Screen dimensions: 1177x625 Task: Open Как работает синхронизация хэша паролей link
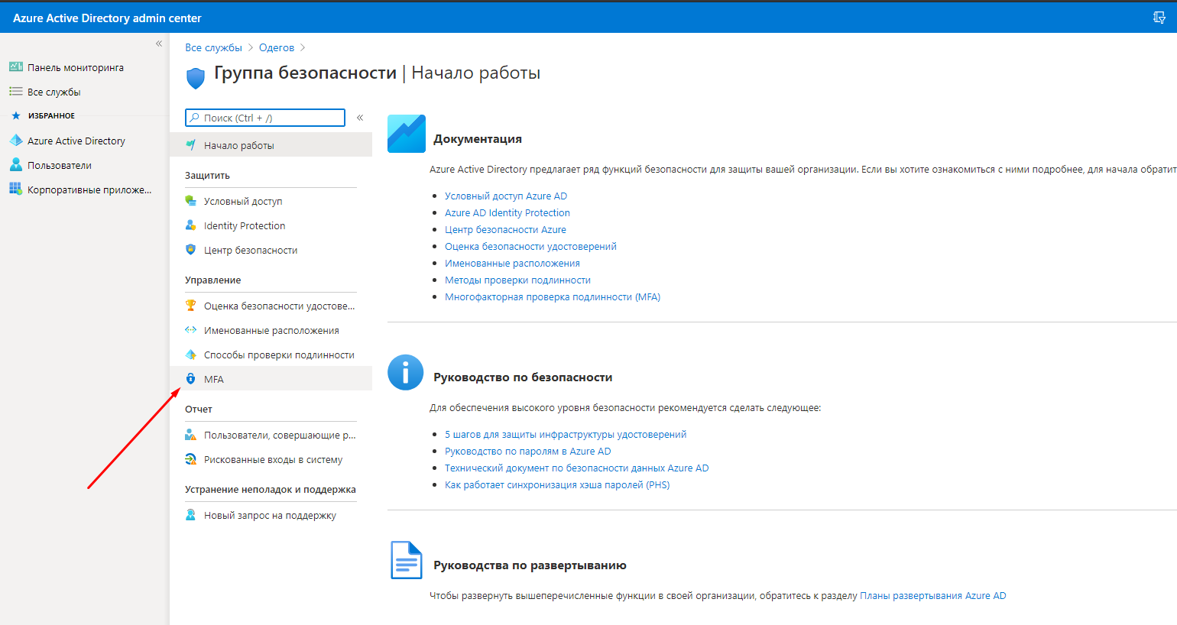(x=557, y=484)
